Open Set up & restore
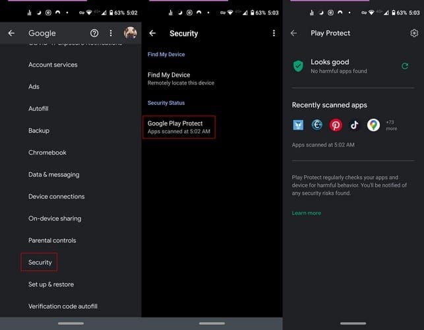The width and height of the screenshot is (424, 330). 51,284
